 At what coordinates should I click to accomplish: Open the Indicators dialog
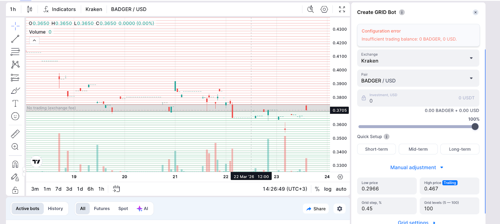[x=59, y=9]
